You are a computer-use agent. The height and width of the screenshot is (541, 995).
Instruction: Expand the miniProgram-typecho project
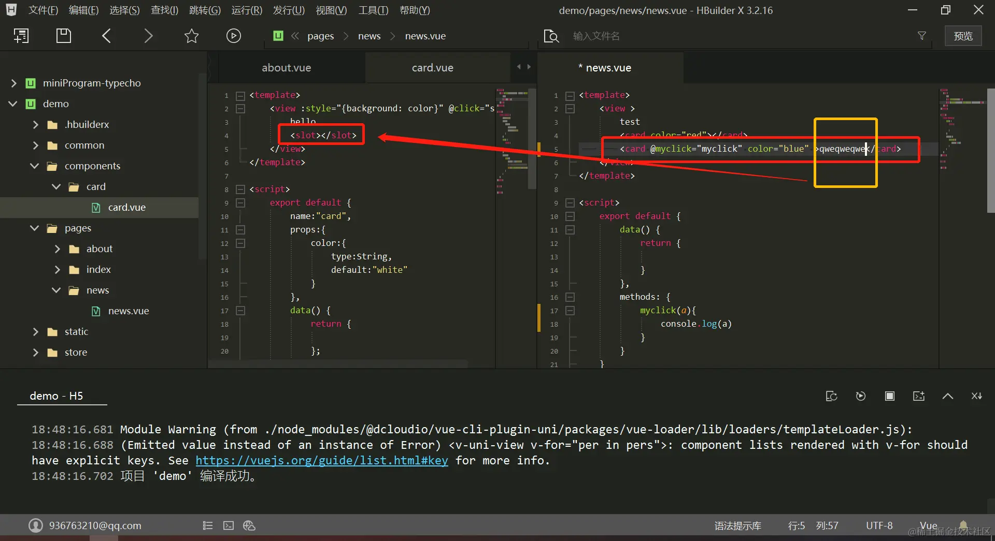pyautogui.click(x=14, y=83)
